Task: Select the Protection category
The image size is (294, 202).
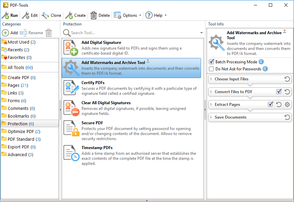Action: pyautogui.click(x=30, y=124)
